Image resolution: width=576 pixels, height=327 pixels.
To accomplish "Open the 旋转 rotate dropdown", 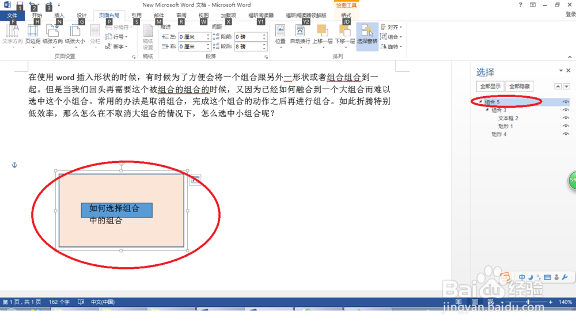I will (x=391, y=47).
